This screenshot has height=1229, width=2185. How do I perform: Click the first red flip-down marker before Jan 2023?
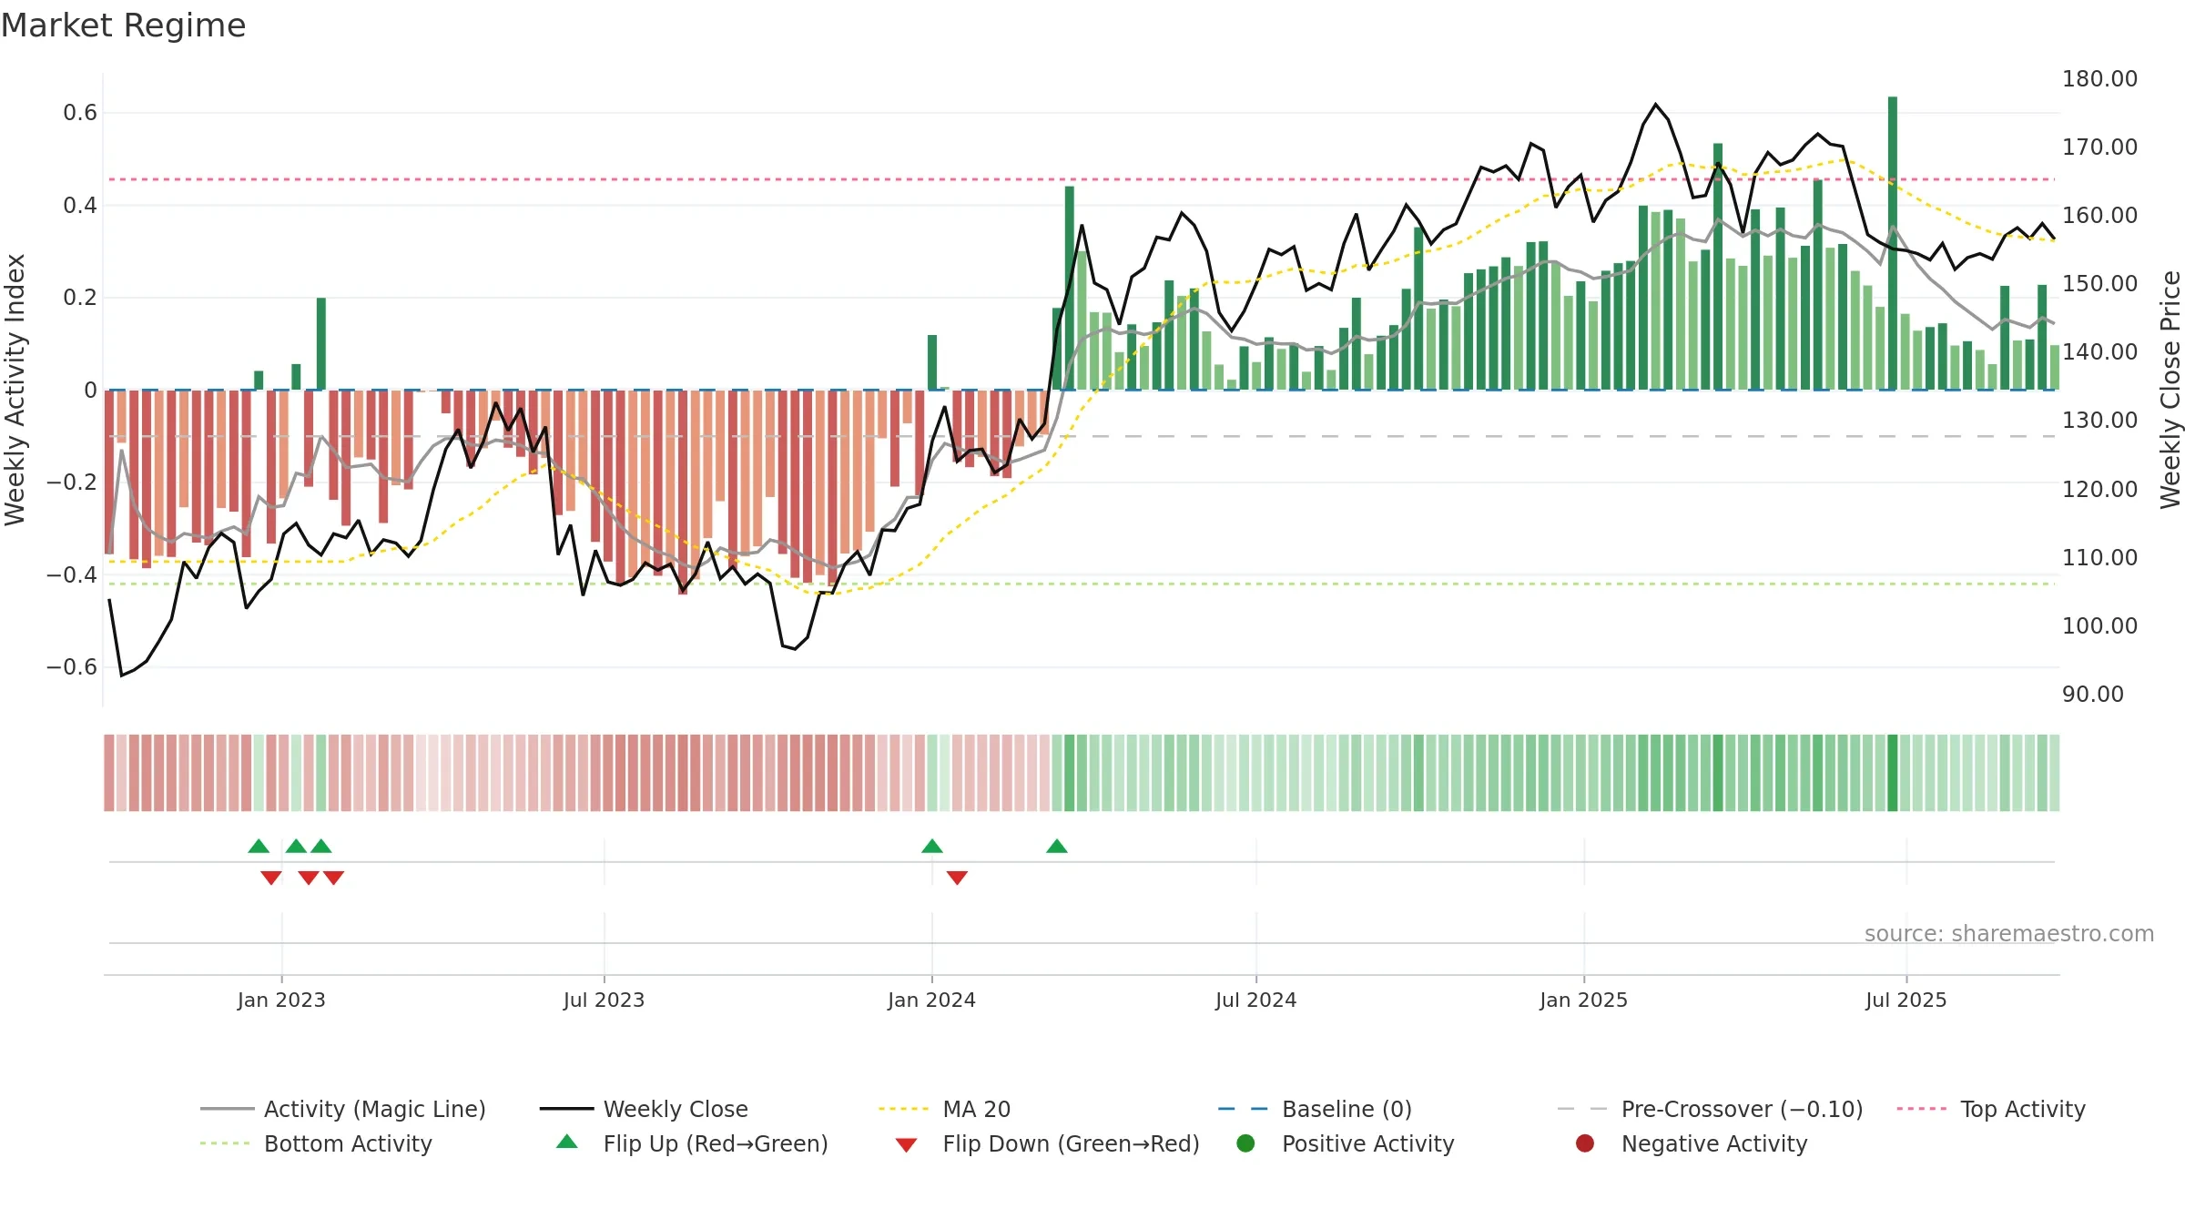pos(271,878)
